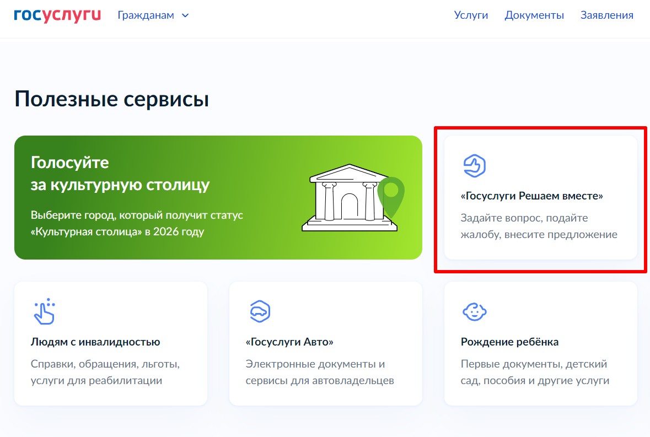
Task: Click the Первые документы, детский сад description
Action: click(535, 372)
